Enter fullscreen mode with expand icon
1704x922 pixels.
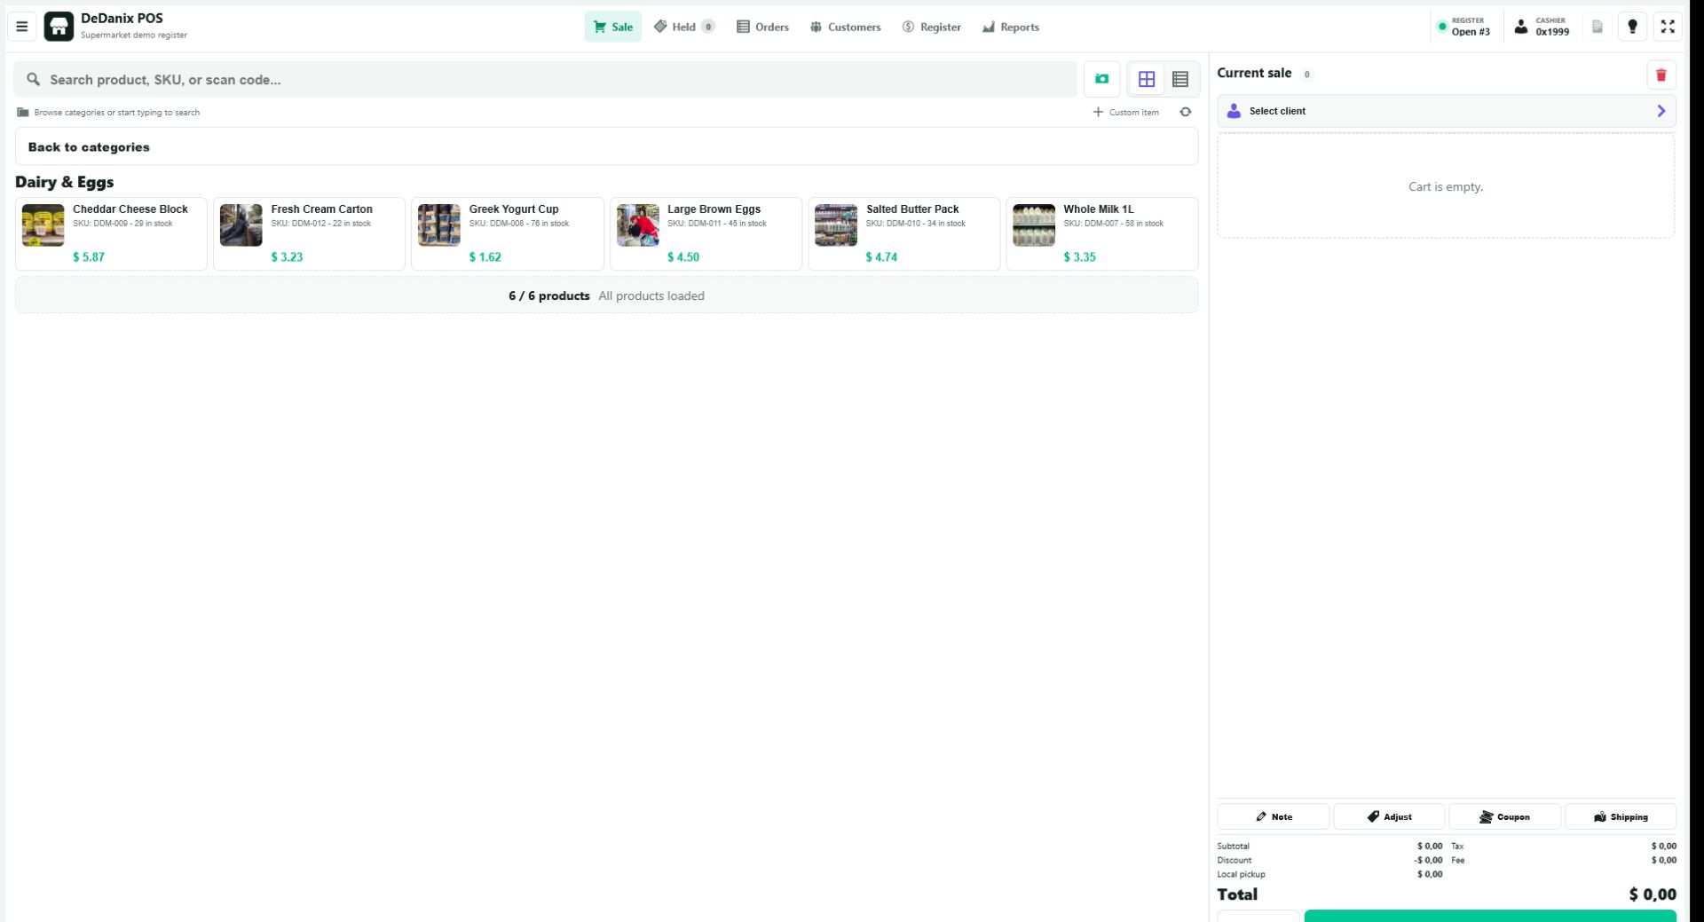coord(1668,27)
